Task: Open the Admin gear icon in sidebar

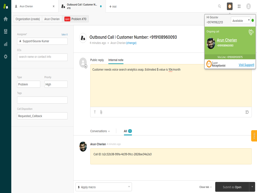Action: (x=6, y=57)
